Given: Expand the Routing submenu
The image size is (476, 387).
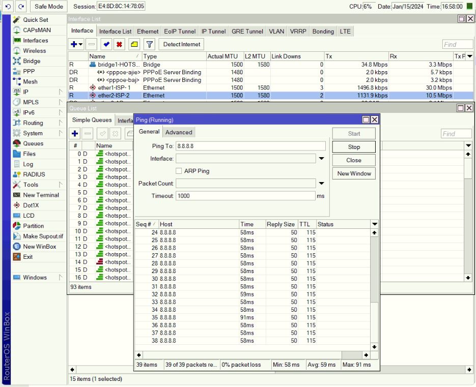Looking at the screenshot, I should click(x=61, y=123).
